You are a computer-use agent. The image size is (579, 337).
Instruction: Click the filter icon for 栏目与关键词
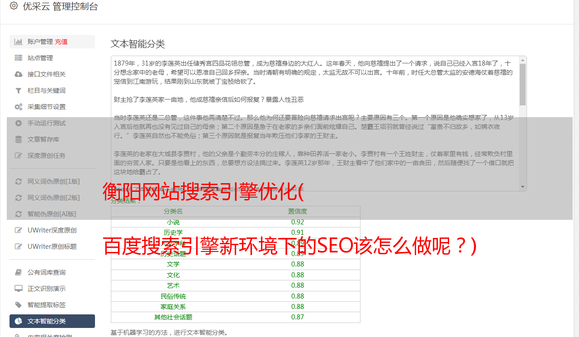point(19,90)
